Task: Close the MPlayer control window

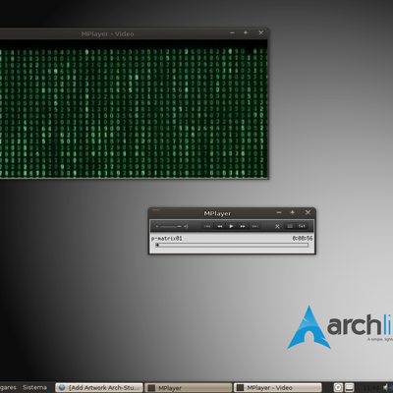Action: (x=308, y=212)
